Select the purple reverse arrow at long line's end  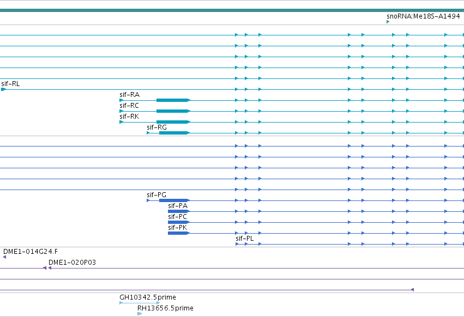(412, 290)
